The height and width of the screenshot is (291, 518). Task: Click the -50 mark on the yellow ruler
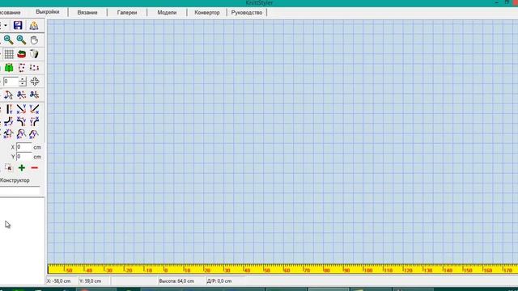click(x=68, y=270)
